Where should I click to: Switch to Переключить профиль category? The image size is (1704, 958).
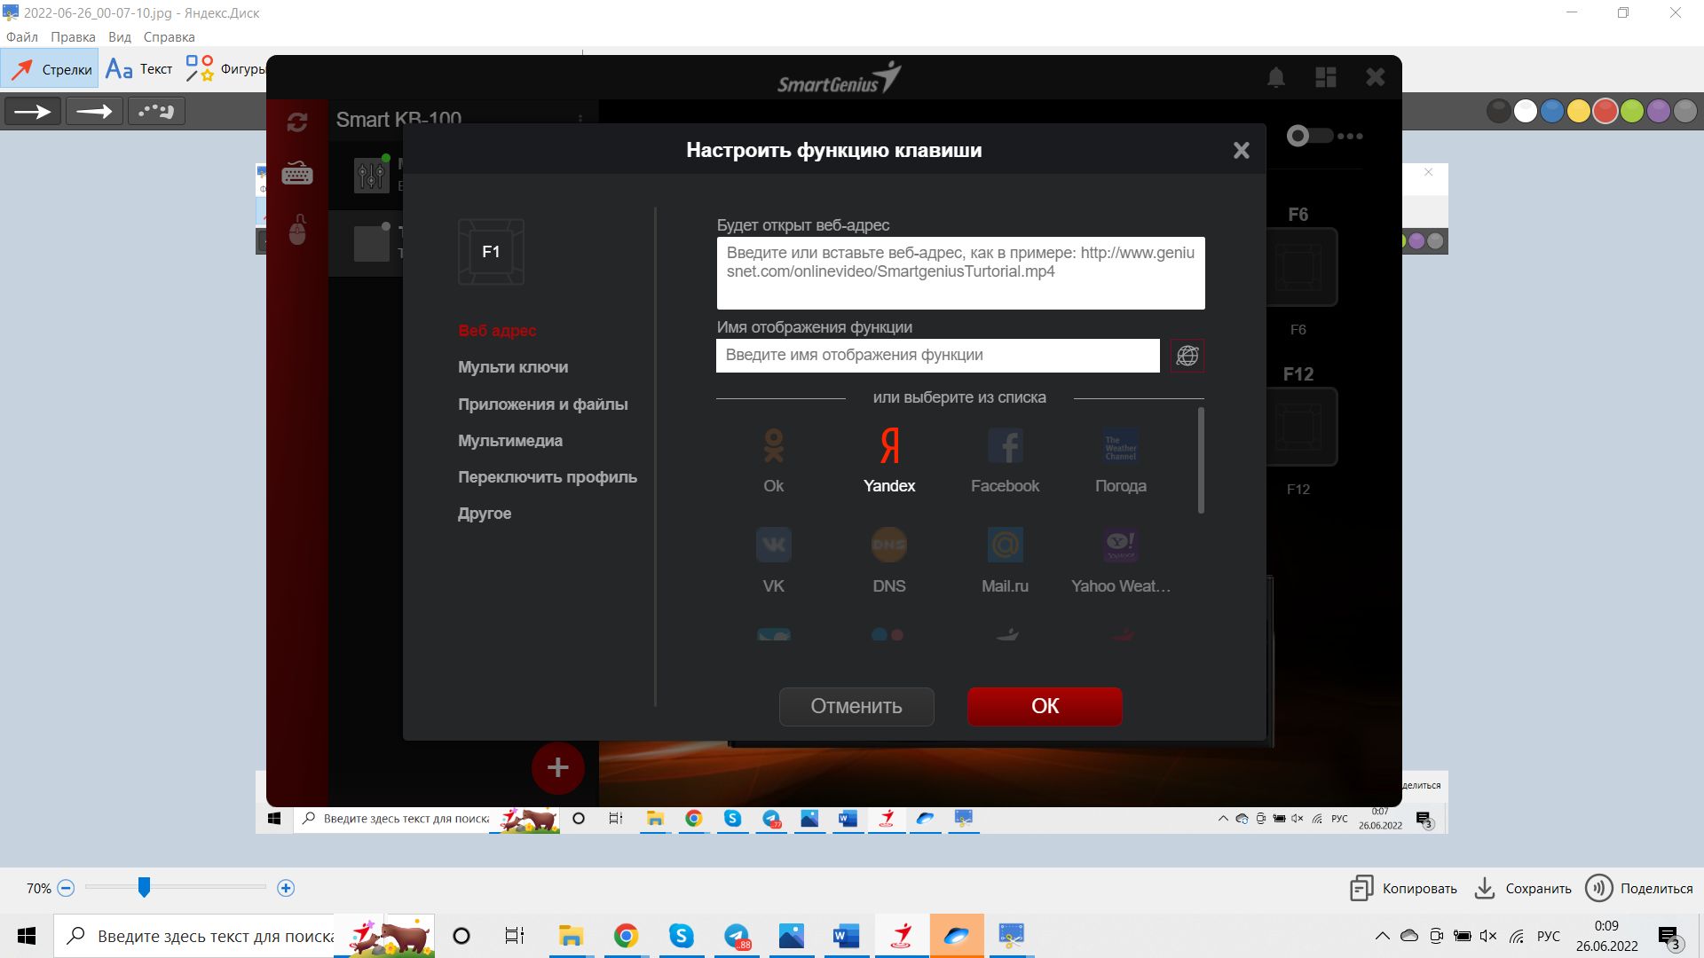pos(548,477)
